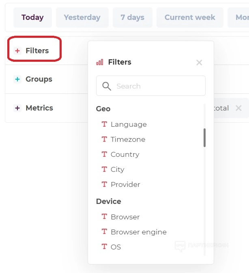
Task: Click the red plus icon beside Filters
Action: click(17, 51)
